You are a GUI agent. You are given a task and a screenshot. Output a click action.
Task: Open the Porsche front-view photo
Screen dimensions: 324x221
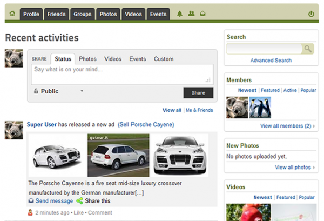[180, 155]
